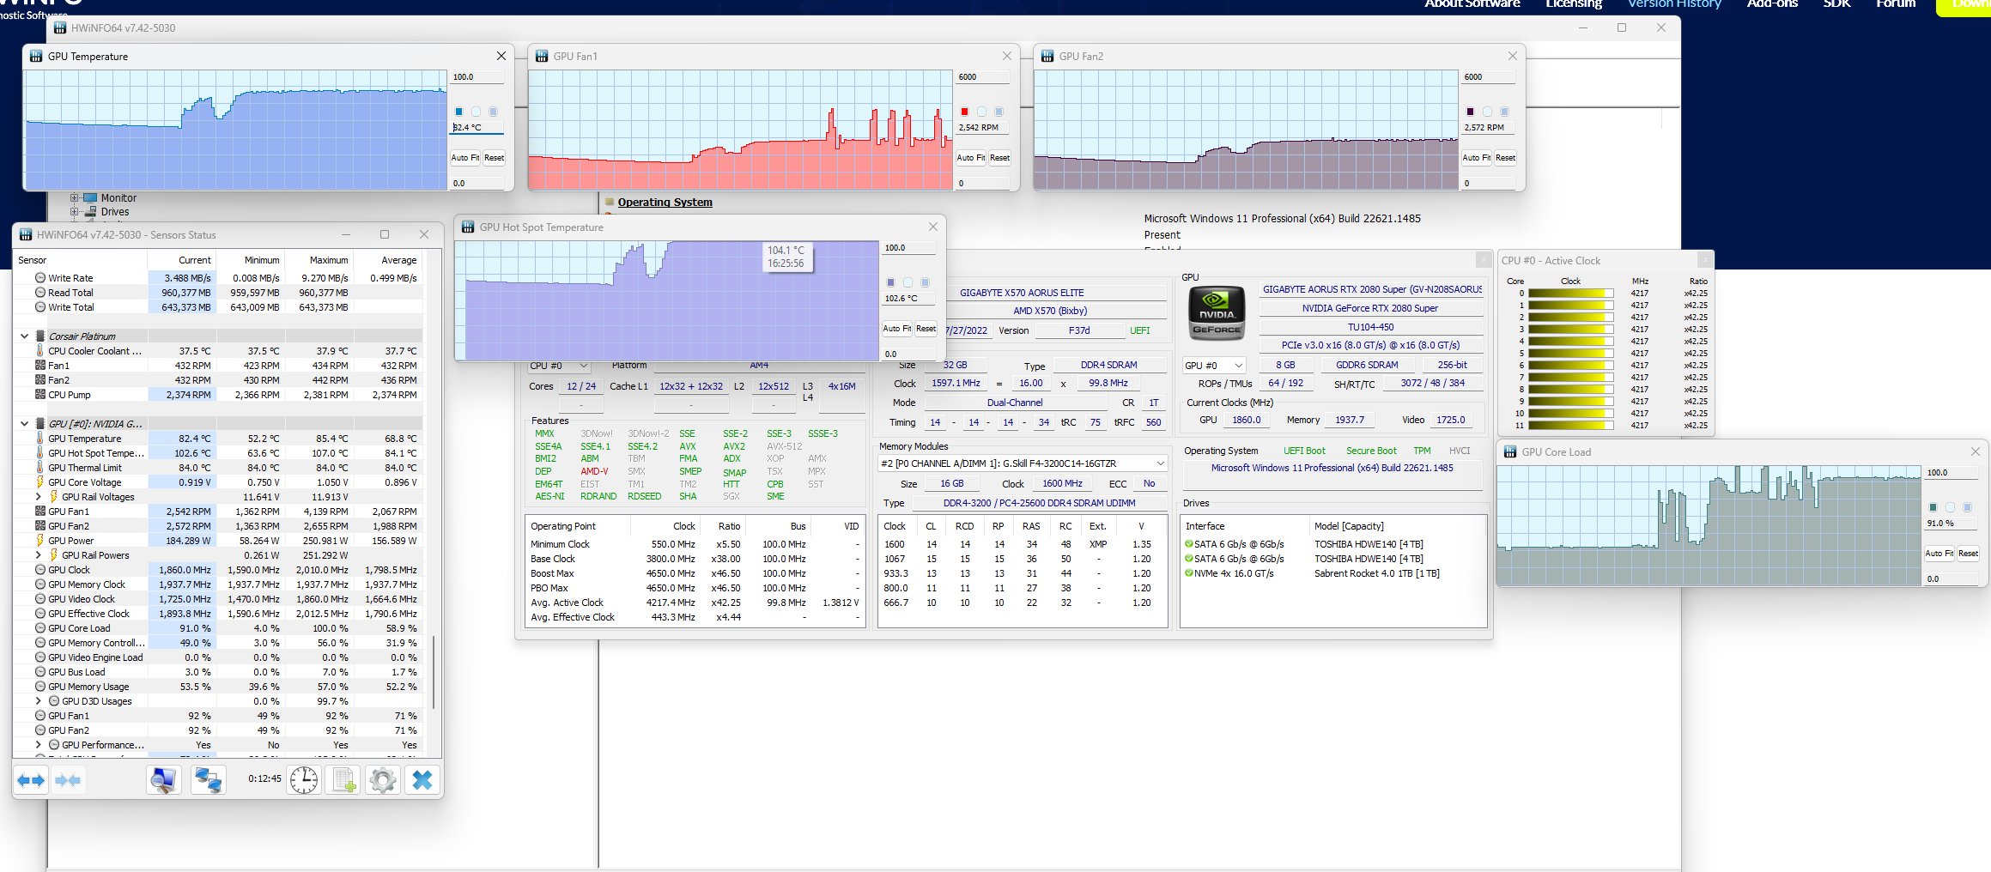
Task: Click the dark blue color swatch in GPU Temperature
Action: coord(458,112)
